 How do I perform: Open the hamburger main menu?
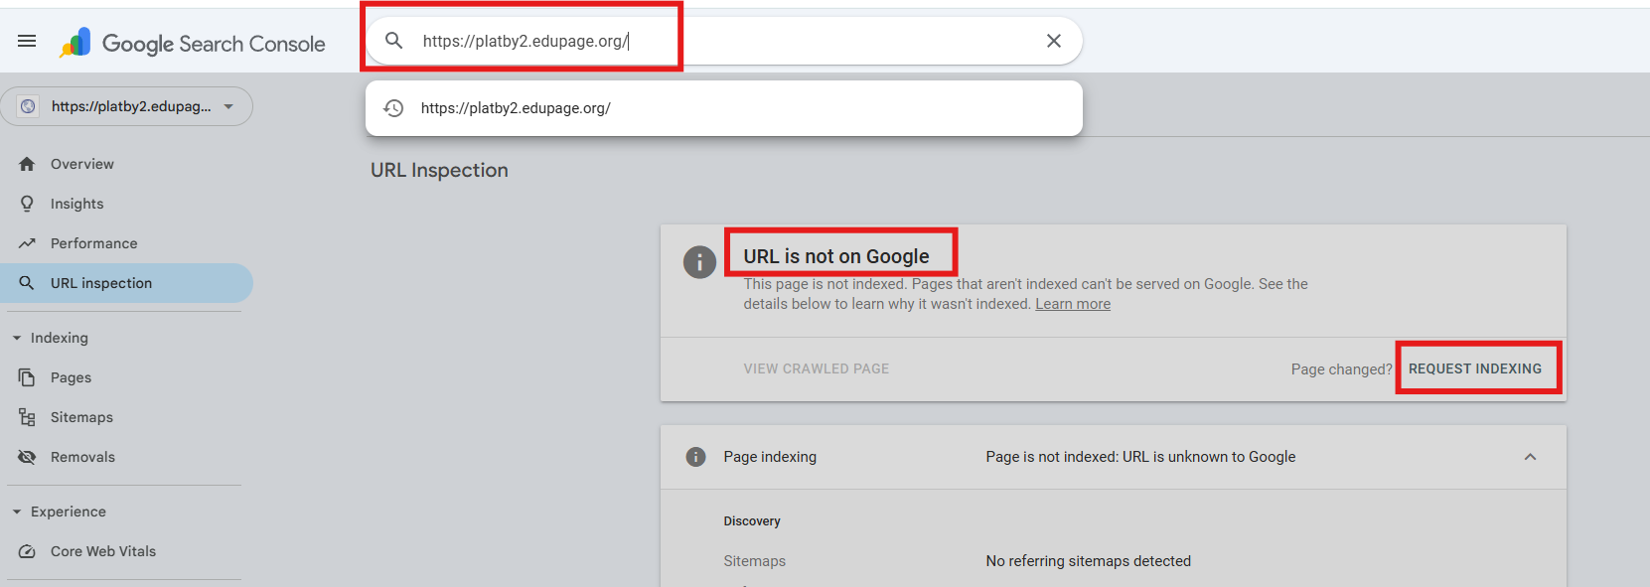coord(27,41)
